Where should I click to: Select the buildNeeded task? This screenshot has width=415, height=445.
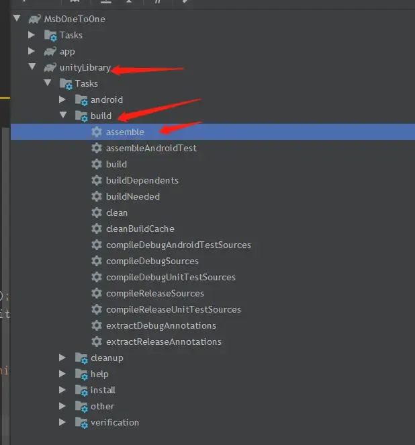tap(132, 196)
